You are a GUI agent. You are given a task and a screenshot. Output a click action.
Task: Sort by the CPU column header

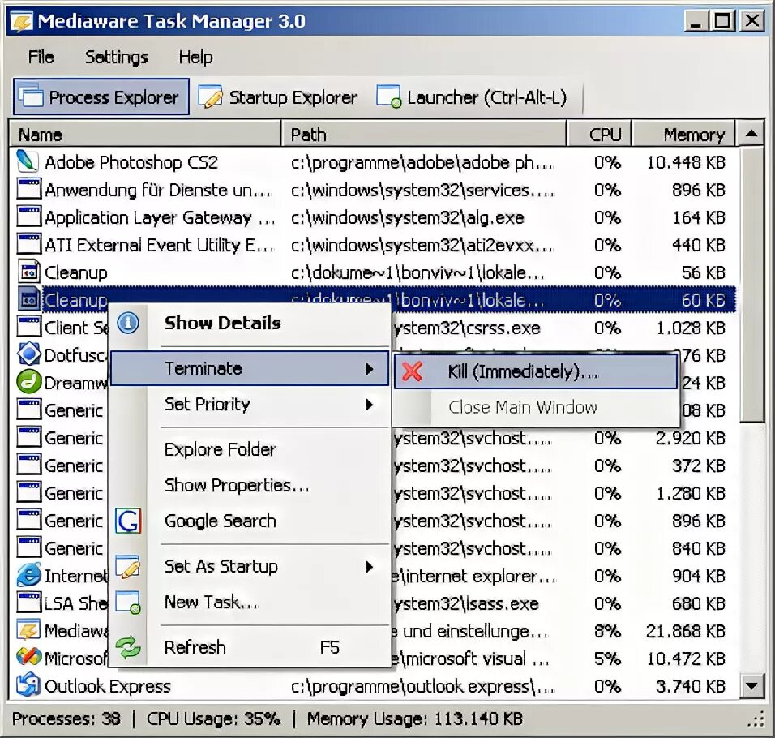point(599,134)
